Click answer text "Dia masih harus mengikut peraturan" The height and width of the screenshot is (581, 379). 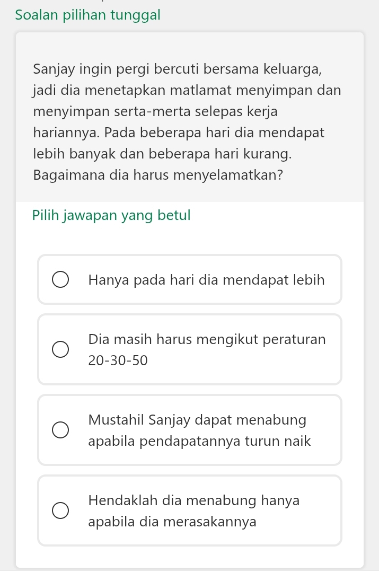(207, 339)
